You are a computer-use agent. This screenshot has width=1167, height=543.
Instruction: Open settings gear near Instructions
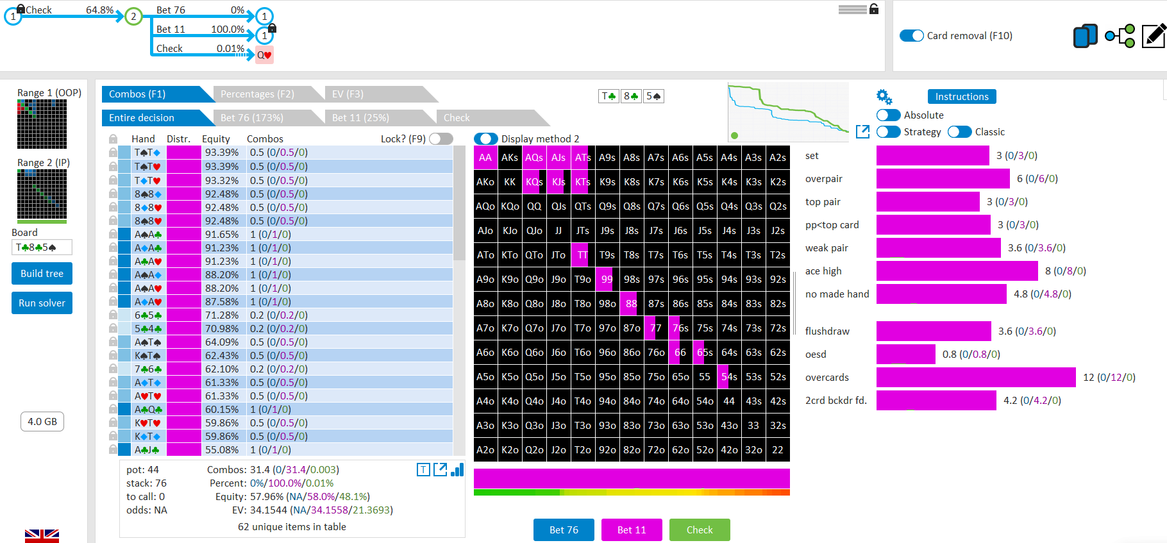pyautogui.click(x=884, y=97)
